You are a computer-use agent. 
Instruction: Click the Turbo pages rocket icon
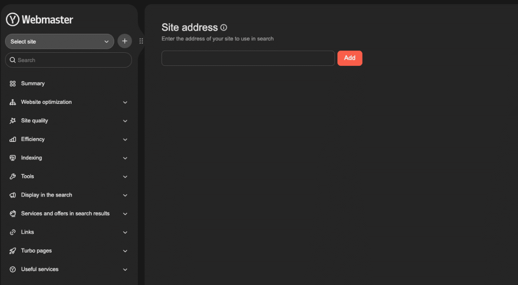13,251
